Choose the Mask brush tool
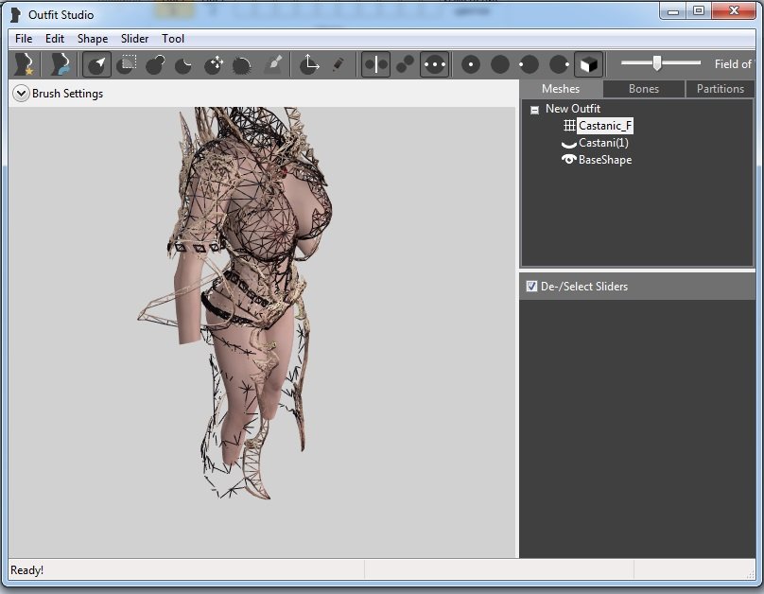Viewport: 764px width, 594px height. [x=127, y=64]
